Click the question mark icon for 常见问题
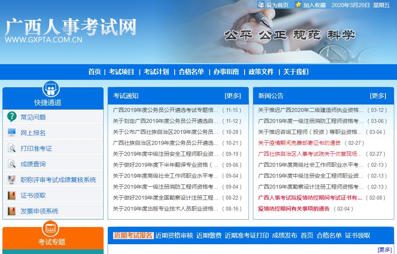397x254 pixels. (12, 117)
